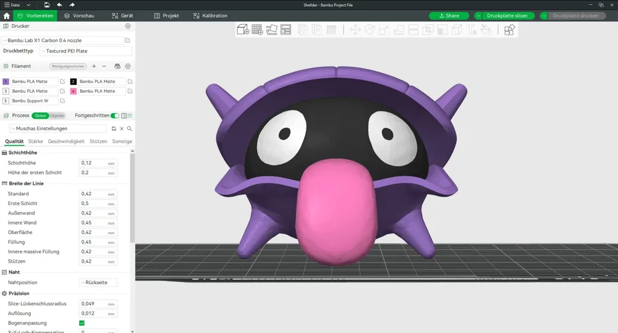The width and height of the screenshot is (618, 333).
Task: Switch to the Geschwindigkeit settings tab
Action: click(66, 141)
